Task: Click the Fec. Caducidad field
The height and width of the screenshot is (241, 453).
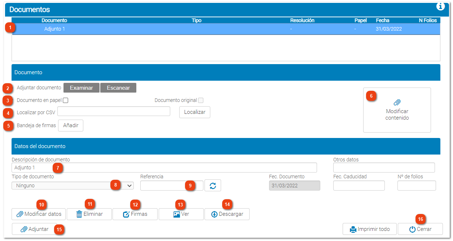Action: 359,186
